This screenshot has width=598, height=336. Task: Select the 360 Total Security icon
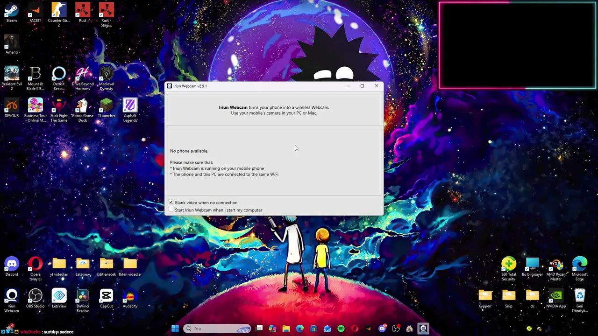click(x=509, y=269)
